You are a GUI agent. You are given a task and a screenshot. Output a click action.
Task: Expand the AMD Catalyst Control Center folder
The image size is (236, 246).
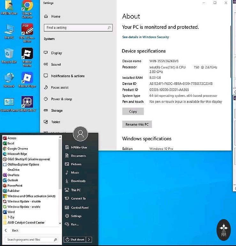point(26,222)
